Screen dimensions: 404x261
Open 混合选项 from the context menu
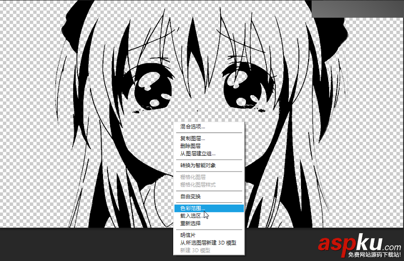(x=209, y=127)
